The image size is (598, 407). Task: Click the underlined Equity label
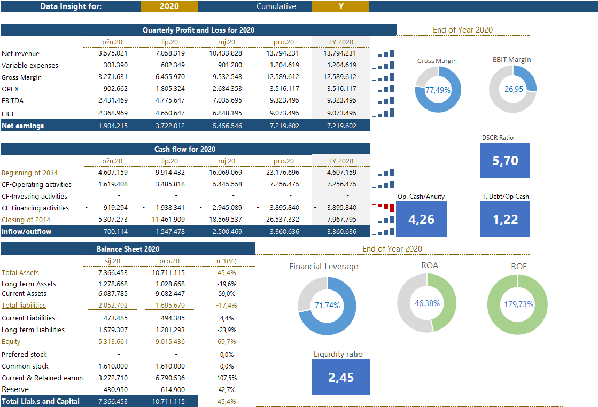point(11,342)
